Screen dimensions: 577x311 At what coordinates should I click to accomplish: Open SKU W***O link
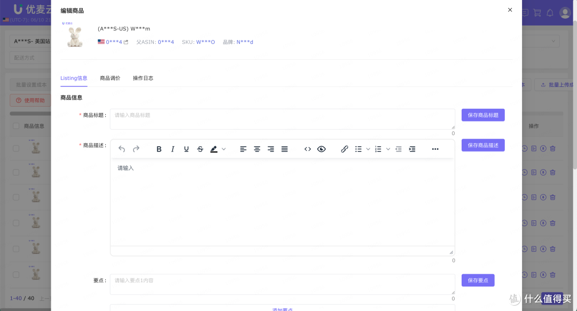click(205, 42)
